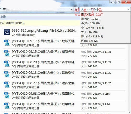Open the BlackBerry installer file icon

point(7,32)
